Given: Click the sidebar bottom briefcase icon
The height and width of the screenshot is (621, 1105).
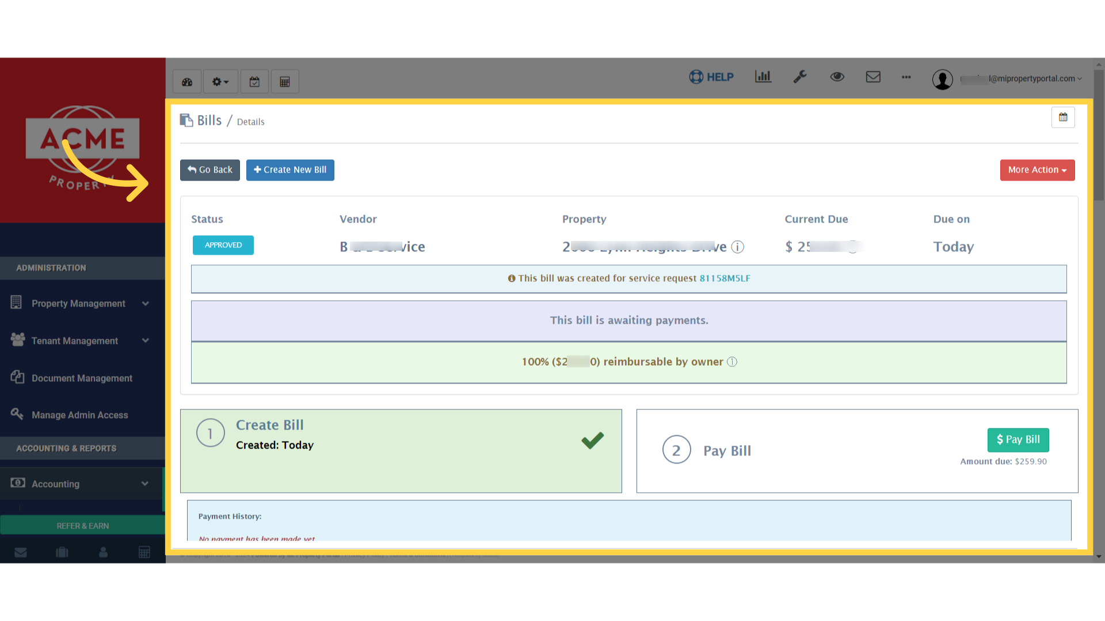Looking at the screenshot, I should (x=62, y=553).
